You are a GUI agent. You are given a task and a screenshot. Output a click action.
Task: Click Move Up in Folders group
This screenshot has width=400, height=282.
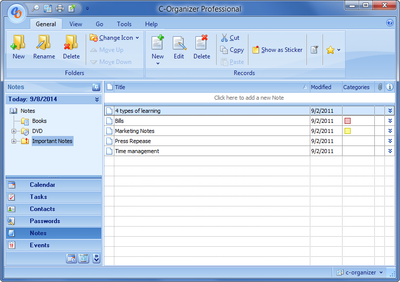tap(107, 50)
